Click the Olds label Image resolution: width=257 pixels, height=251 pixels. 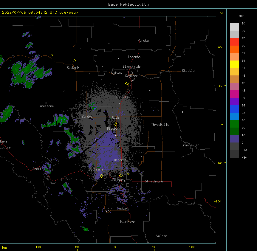[x=116, y=117]
